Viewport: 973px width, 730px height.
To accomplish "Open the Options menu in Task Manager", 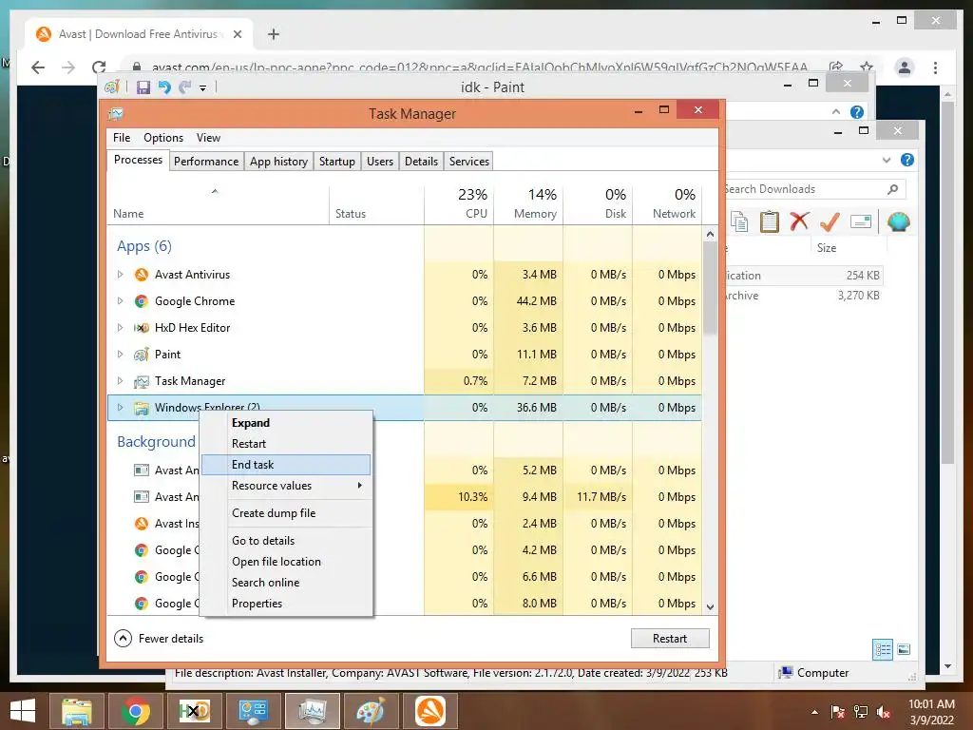I will 163,138.
